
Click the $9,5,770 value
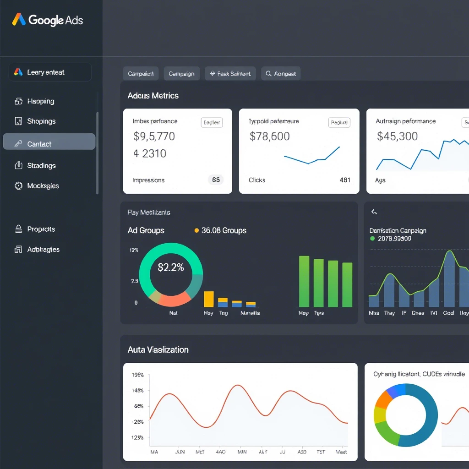(154, 136)
